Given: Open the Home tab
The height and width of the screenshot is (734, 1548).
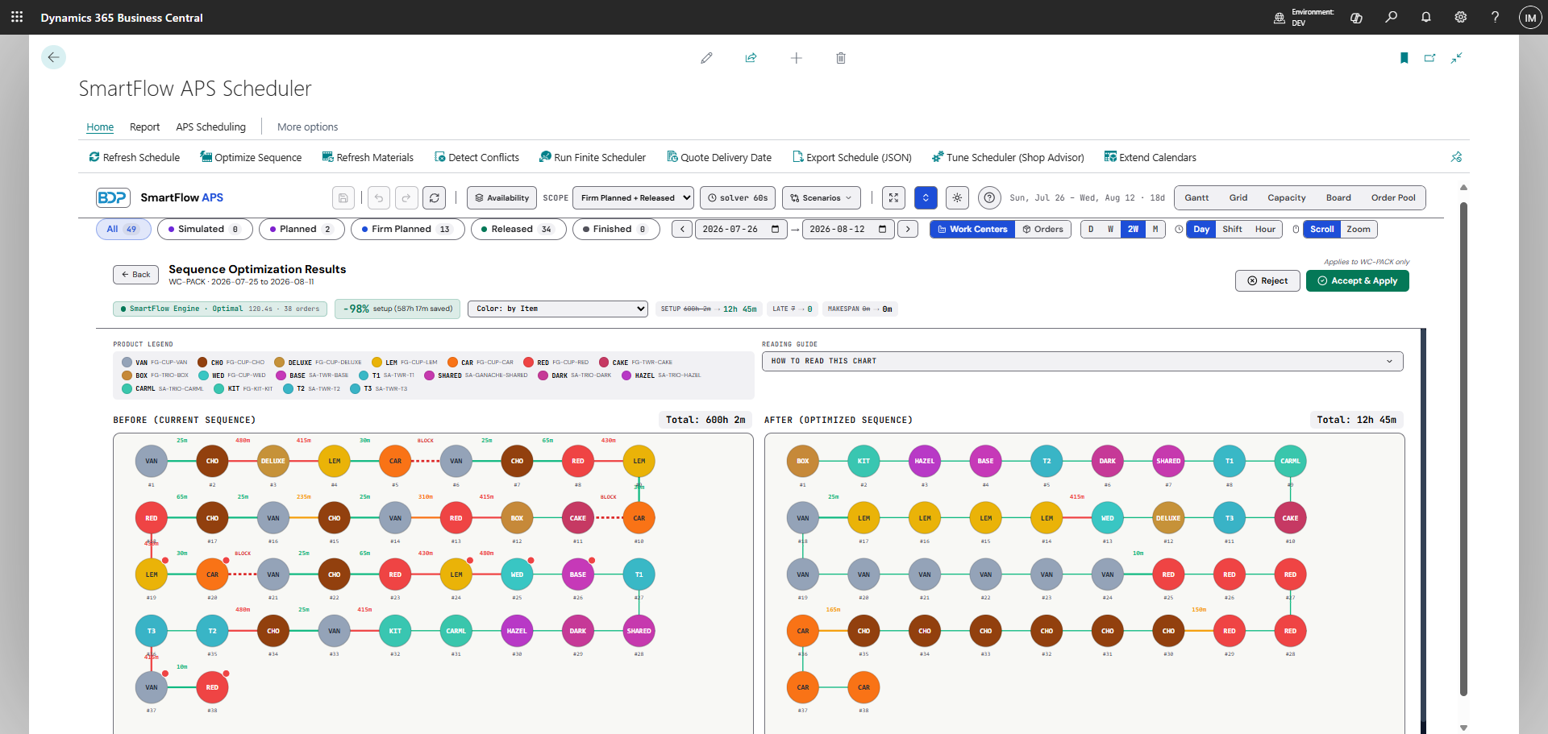Looking at the screenshot, I should (x=100, y=126).
